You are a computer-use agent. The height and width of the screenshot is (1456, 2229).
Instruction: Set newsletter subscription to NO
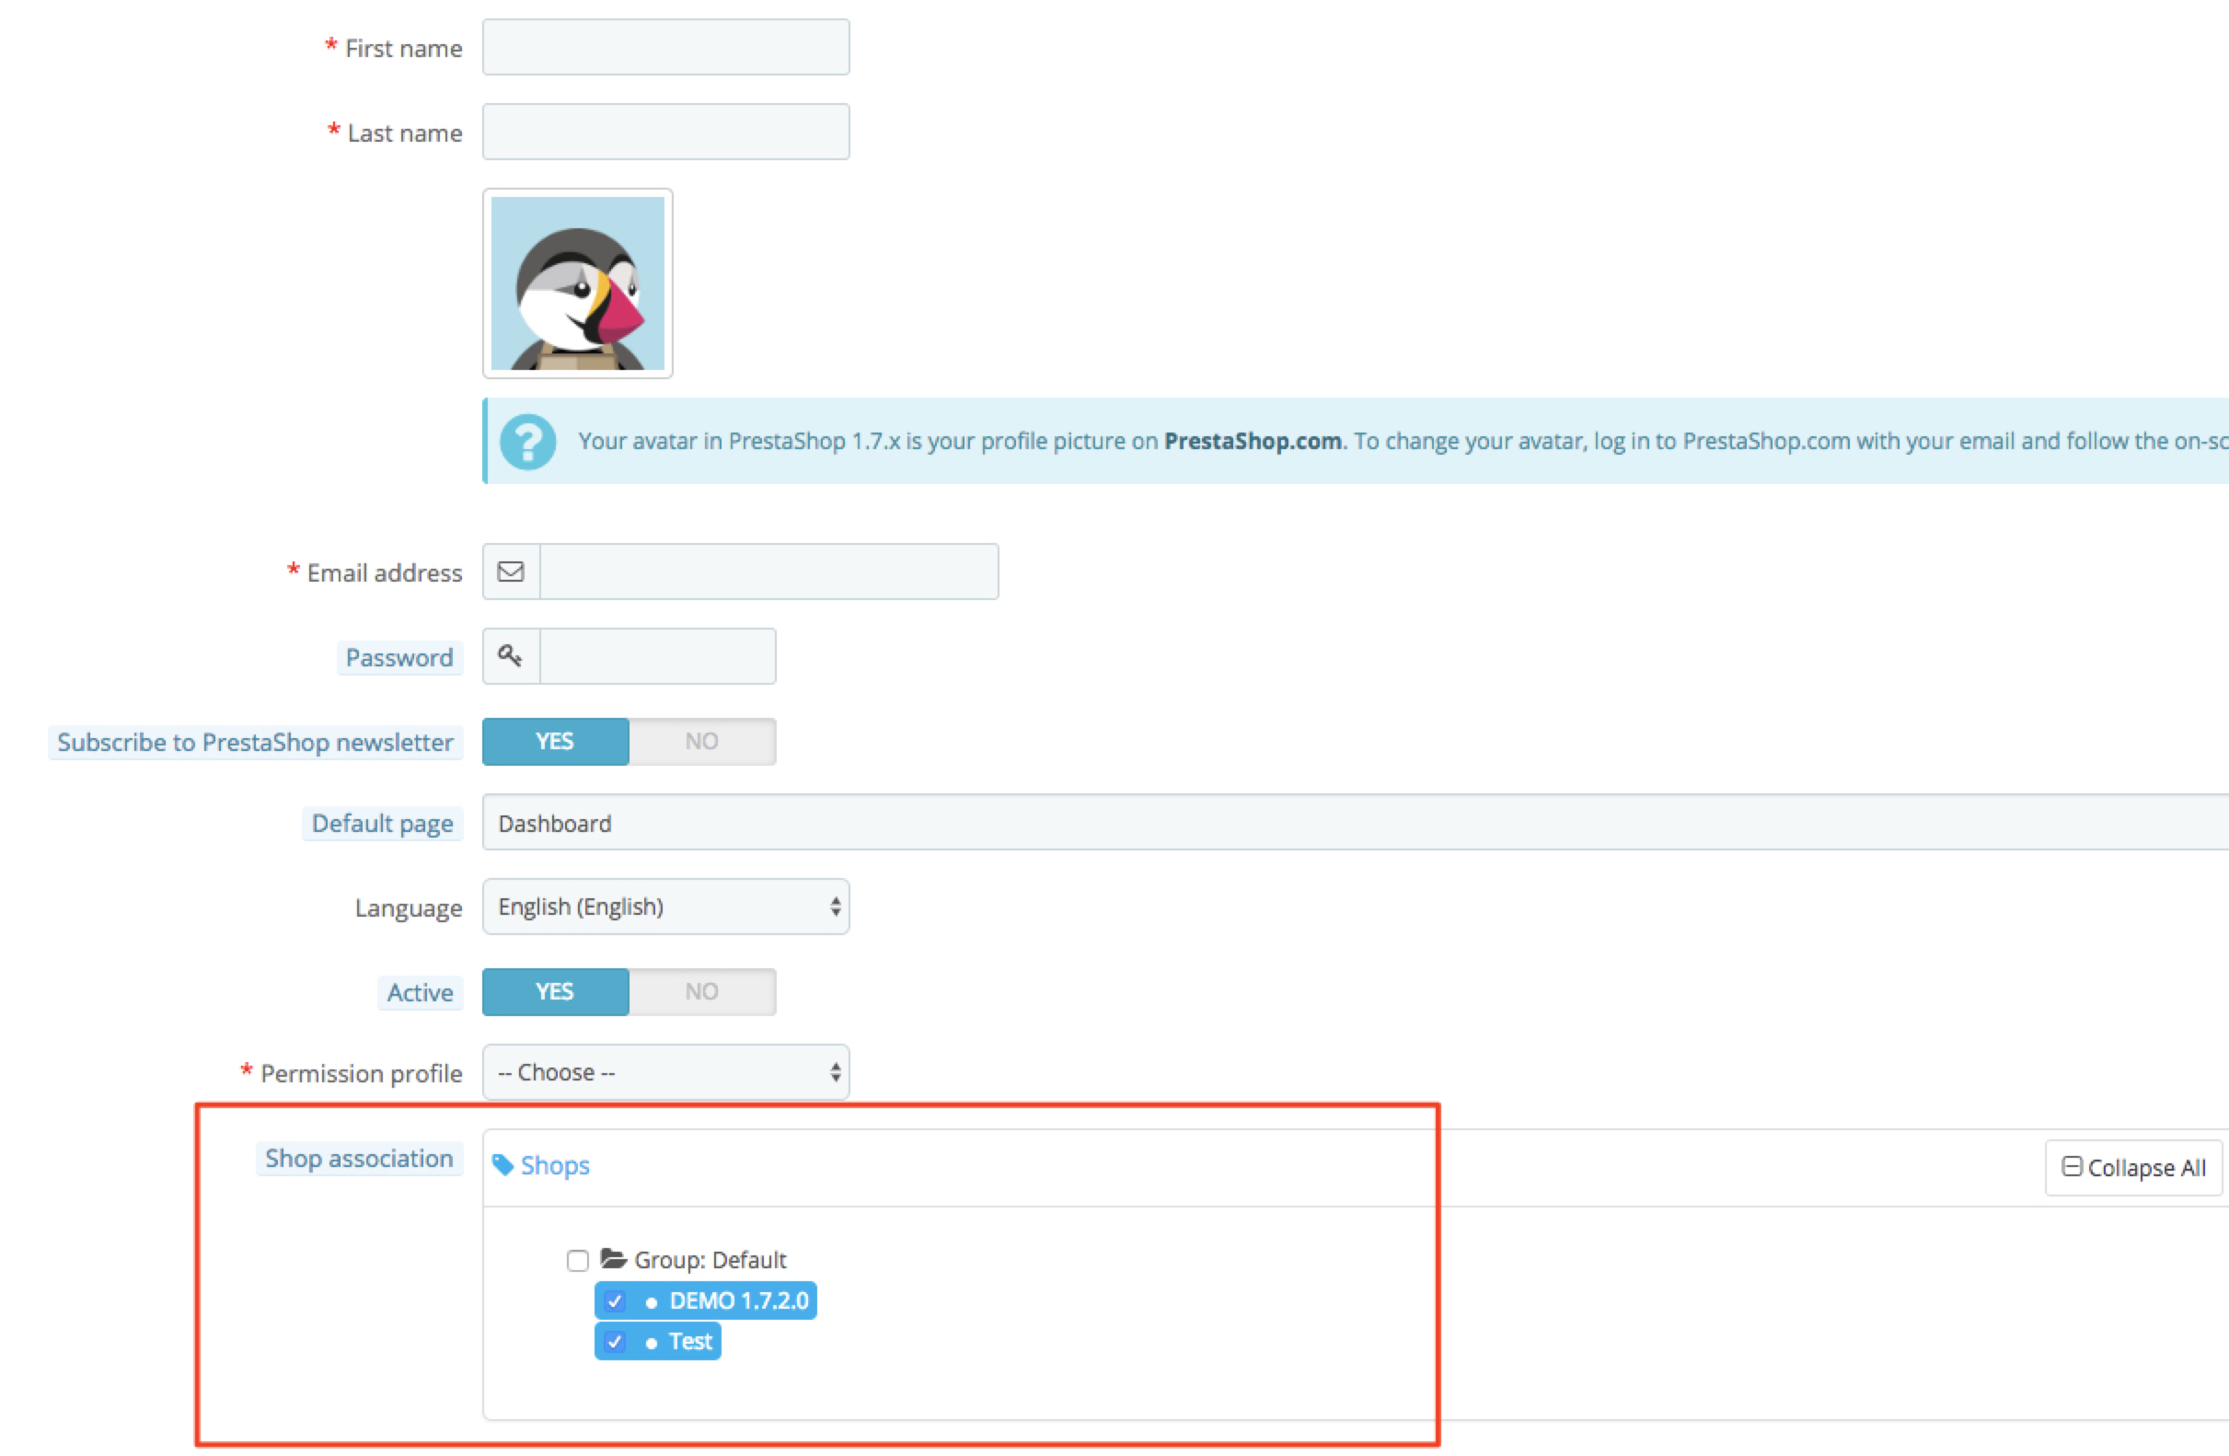[x=700, y=741]
